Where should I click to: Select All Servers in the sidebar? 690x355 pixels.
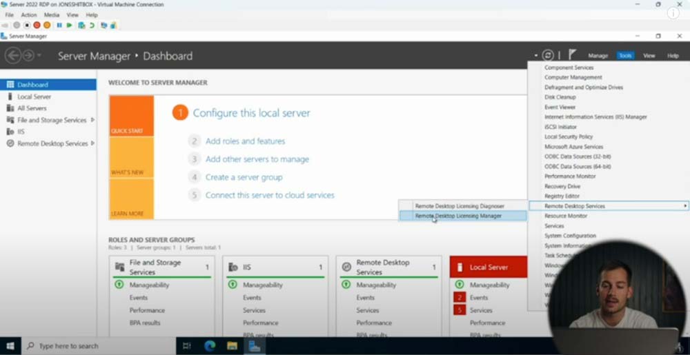pyautogui.click(x=32, y=108)
